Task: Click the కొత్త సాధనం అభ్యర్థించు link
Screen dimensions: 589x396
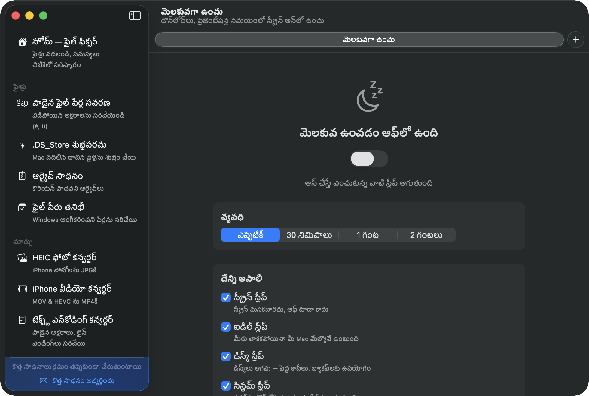Action: 77,381
